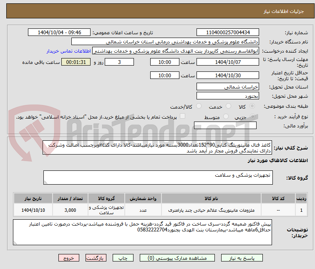The image size is (315, 269).
Task: Select the متوسط purchase type radio
Action: click(x=226, y=116)
